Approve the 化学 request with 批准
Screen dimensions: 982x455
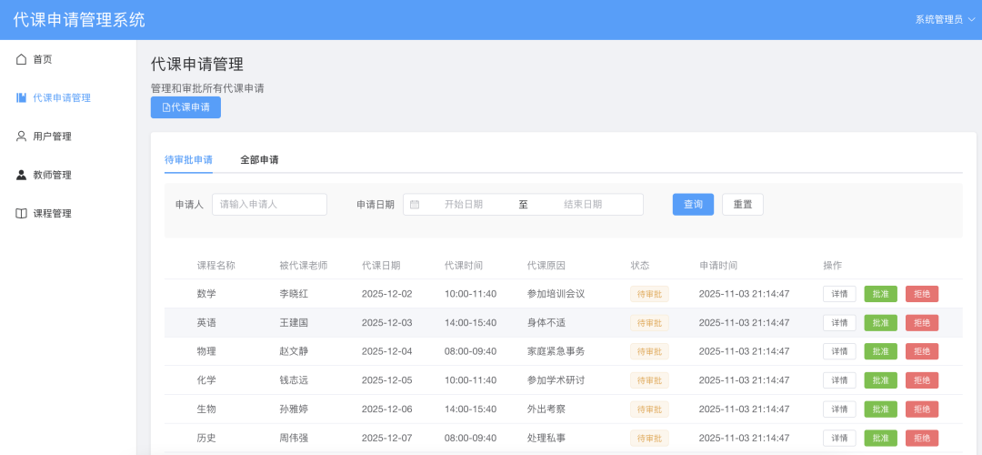(880, 380)
